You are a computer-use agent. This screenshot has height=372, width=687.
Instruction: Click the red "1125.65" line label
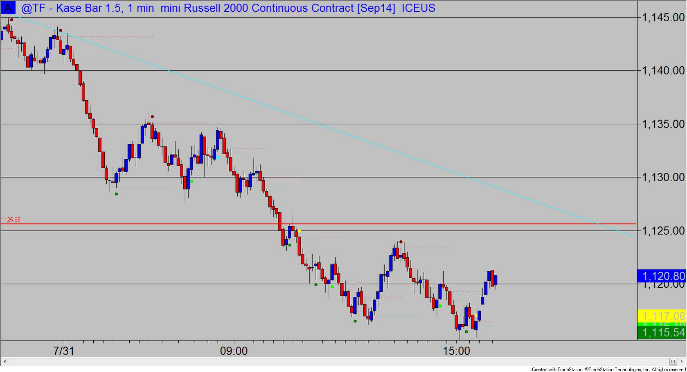click(11, 220)
